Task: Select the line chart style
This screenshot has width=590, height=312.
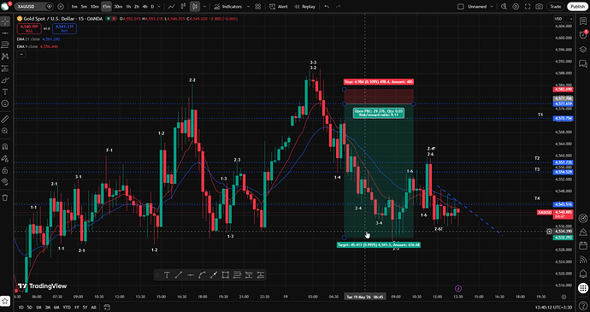Action: (172, 6)
